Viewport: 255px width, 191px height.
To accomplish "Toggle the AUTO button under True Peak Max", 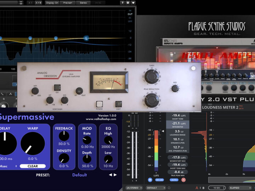I will pos(174,180).
